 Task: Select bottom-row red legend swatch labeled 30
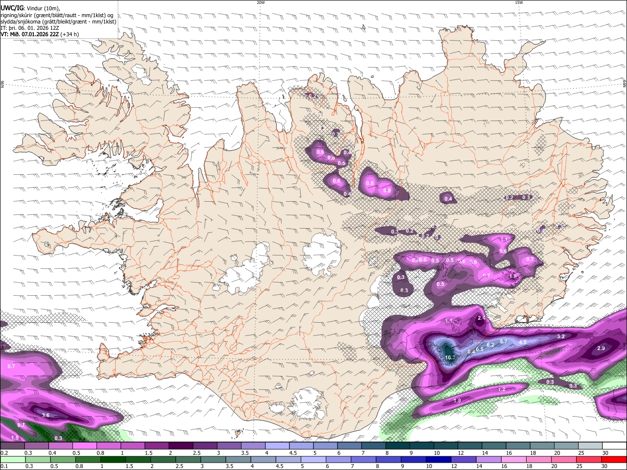(614, 459)
